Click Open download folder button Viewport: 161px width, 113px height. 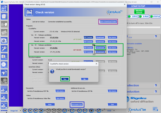click(108, 22)
